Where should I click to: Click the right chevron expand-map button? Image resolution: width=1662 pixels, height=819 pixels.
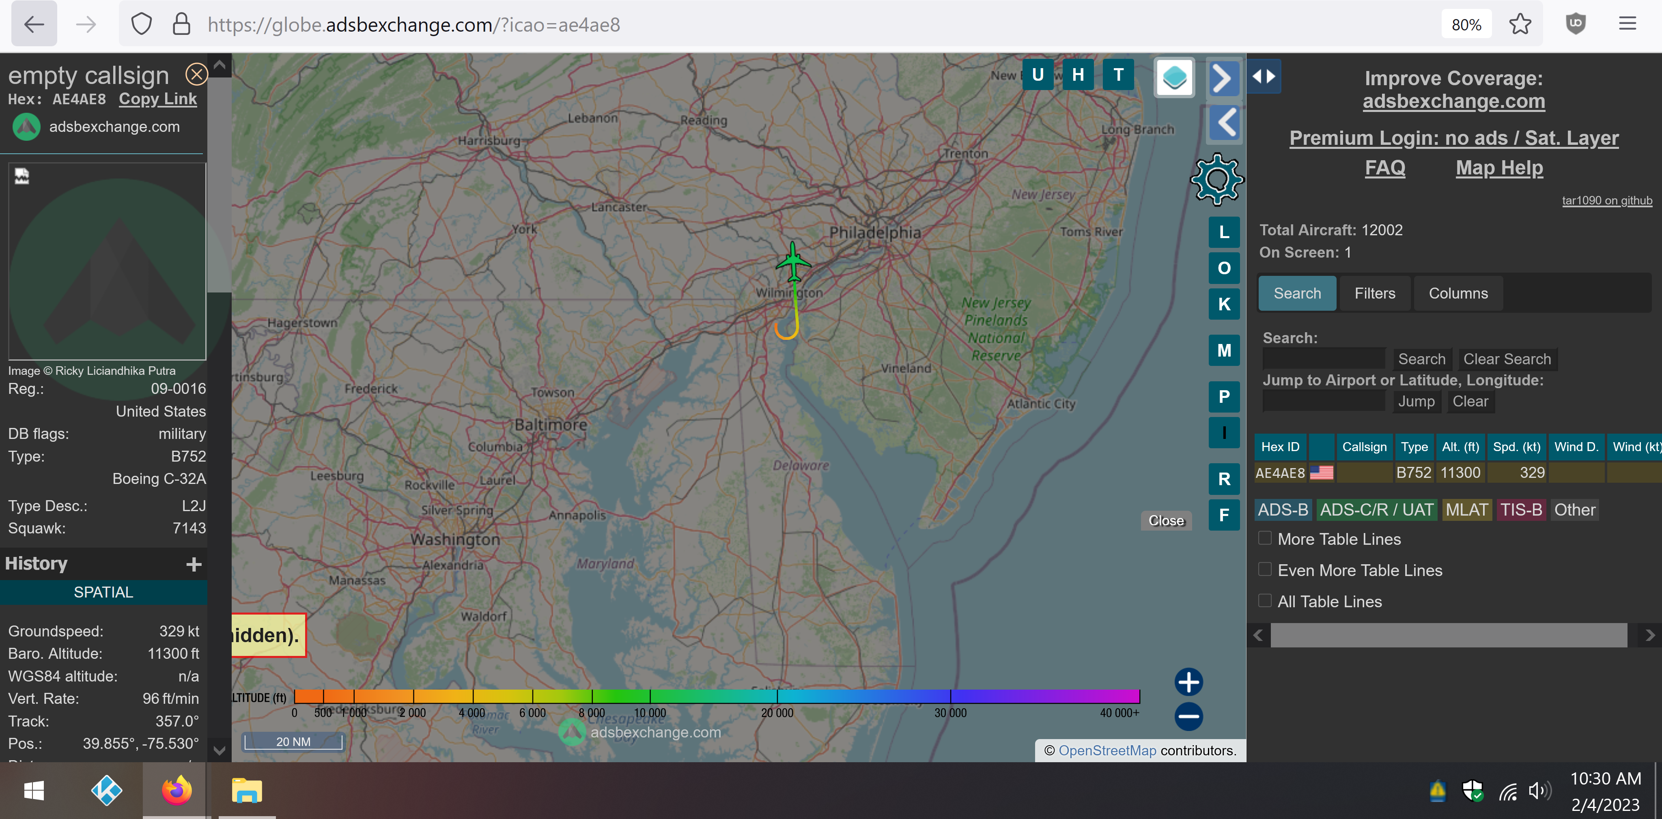coord(1223,78)
